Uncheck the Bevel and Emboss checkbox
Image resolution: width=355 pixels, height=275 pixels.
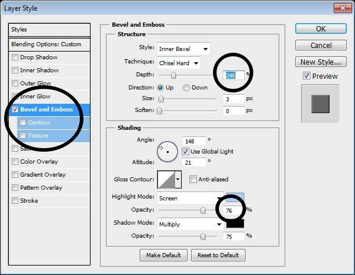coord(15,110)
